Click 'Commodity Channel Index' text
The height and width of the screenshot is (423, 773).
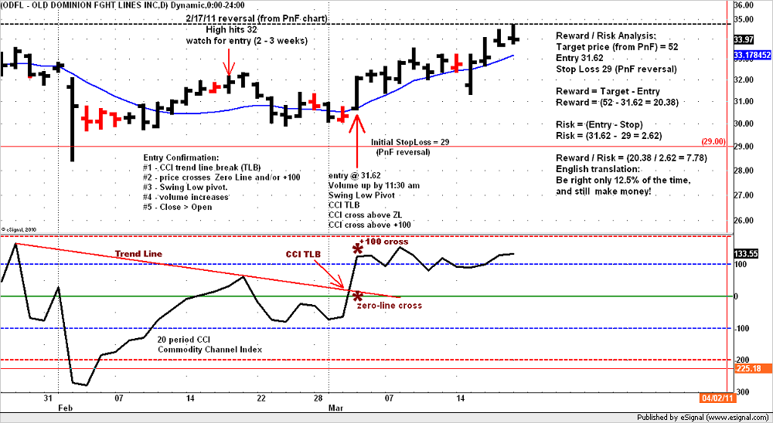click(210, 350)
